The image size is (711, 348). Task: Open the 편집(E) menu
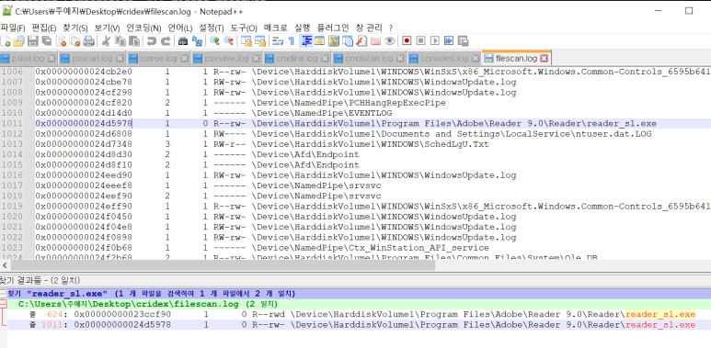tap(44, 28)
